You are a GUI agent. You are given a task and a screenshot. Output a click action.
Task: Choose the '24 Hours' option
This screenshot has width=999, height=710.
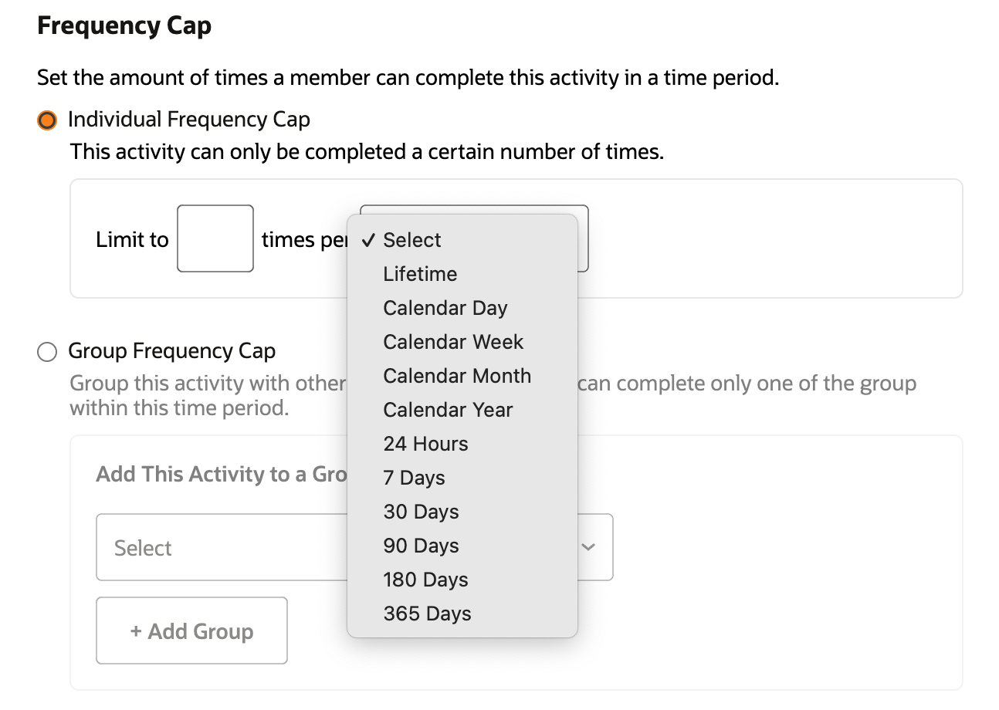425,444
